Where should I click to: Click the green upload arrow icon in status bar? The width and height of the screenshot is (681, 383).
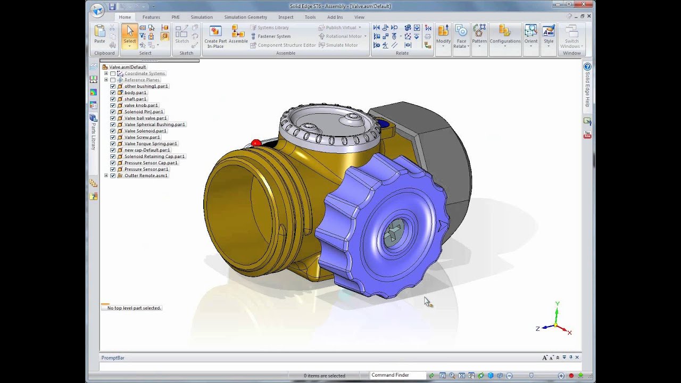click(580, 376)
